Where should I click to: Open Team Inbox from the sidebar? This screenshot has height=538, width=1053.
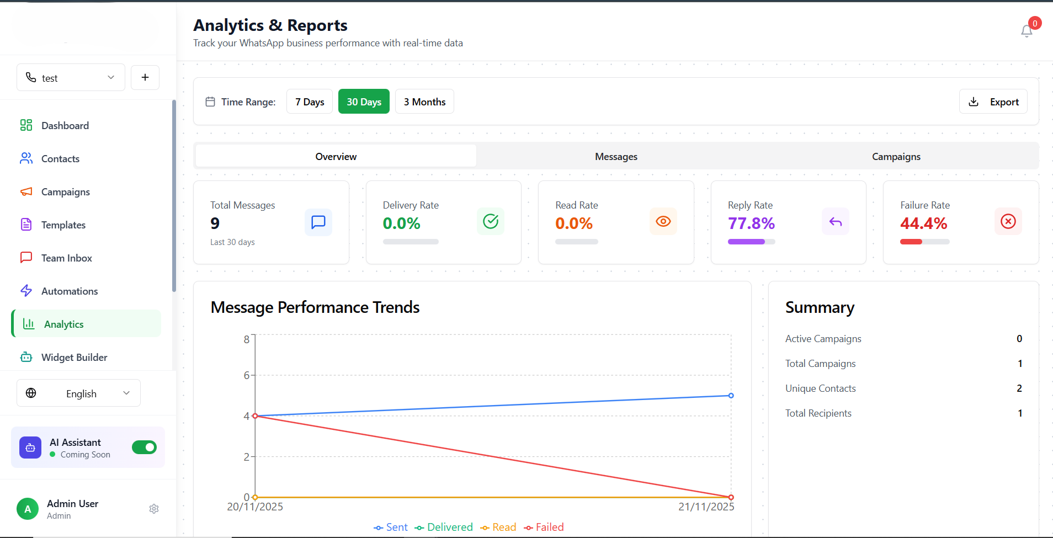[86, 258]
